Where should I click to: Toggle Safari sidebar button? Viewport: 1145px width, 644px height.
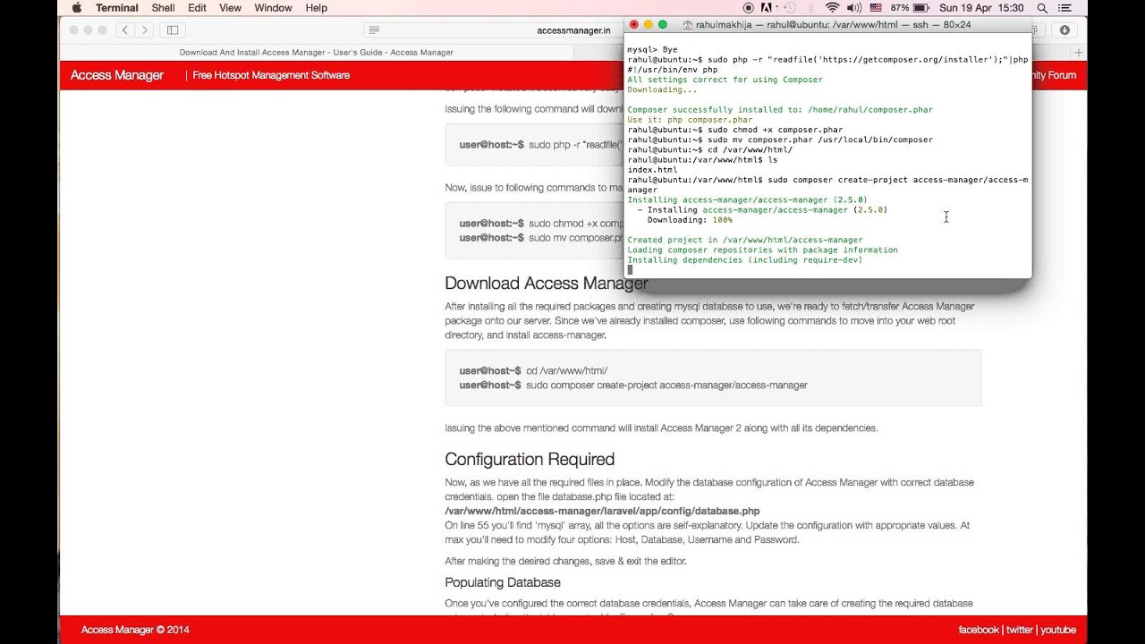(173, 30)
